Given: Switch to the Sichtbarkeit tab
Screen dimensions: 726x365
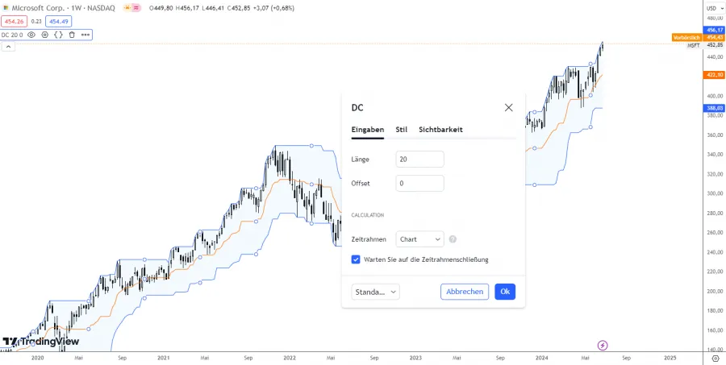Looking at the screenshot, I should pyautogui.click(x=440, y=130).
